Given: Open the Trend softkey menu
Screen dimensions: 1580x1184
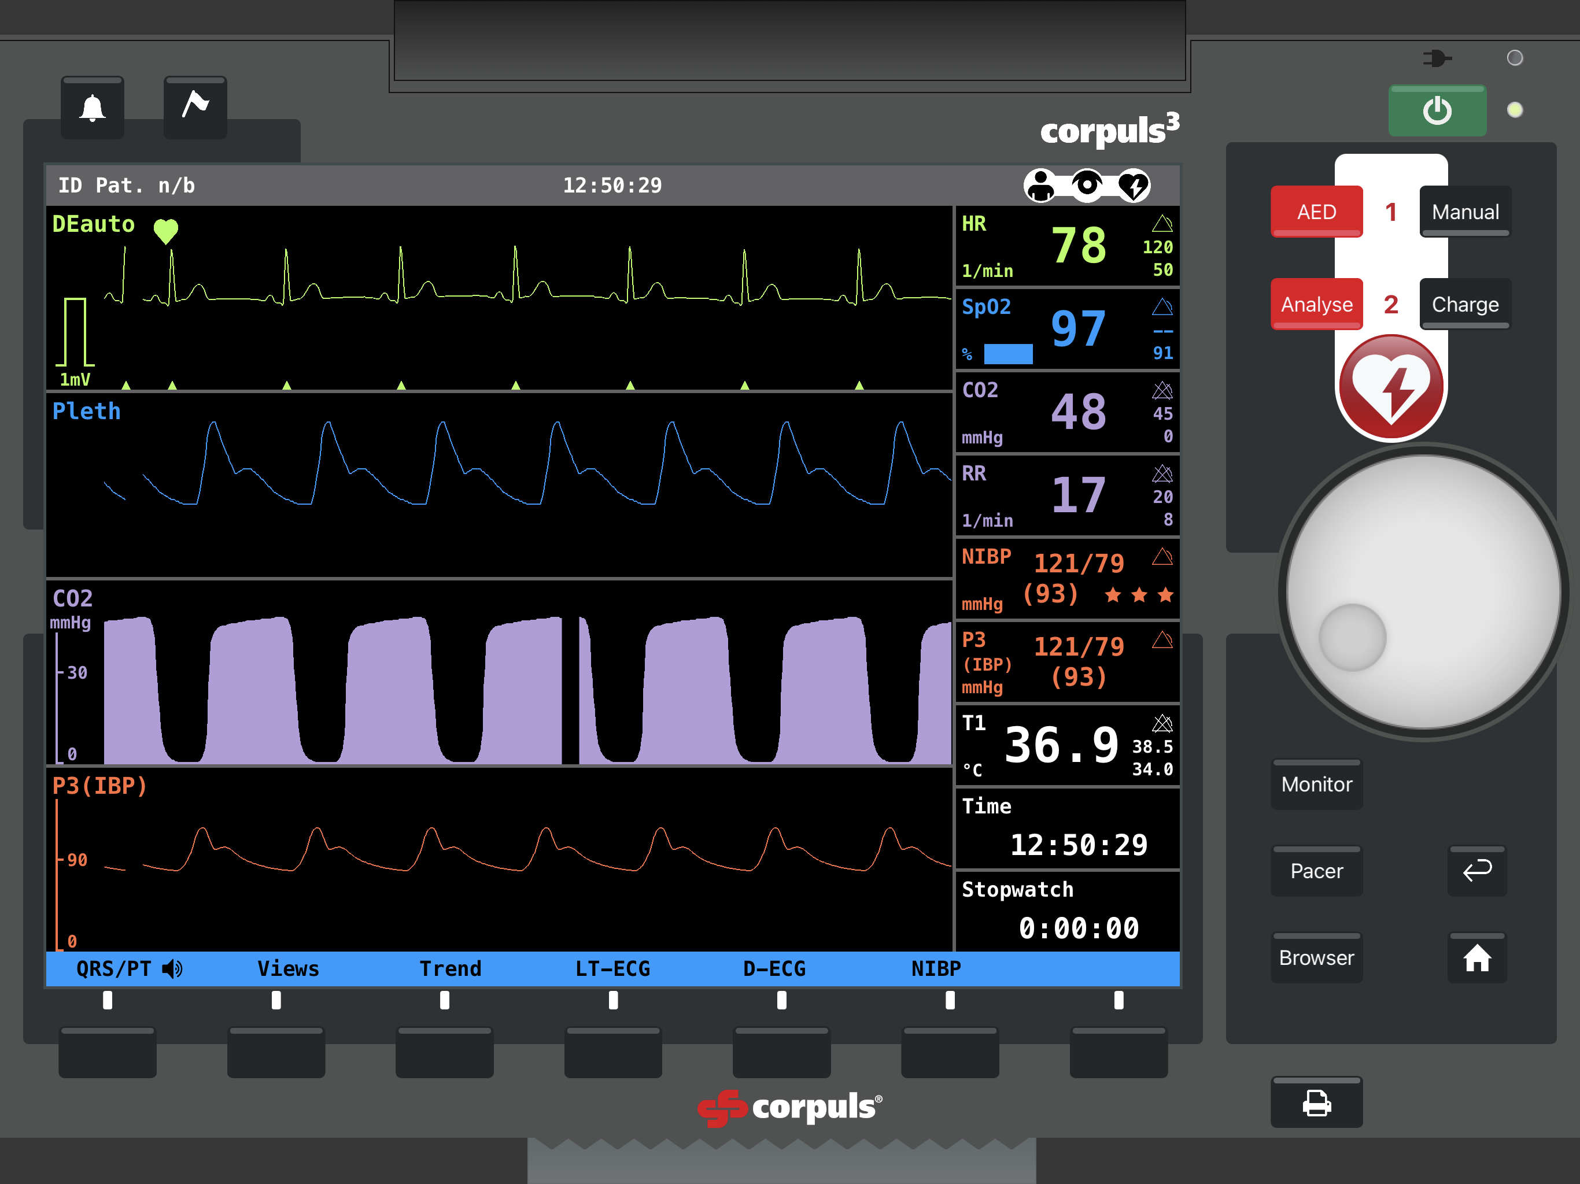Looking at the screenshot, I should point(450,969).
